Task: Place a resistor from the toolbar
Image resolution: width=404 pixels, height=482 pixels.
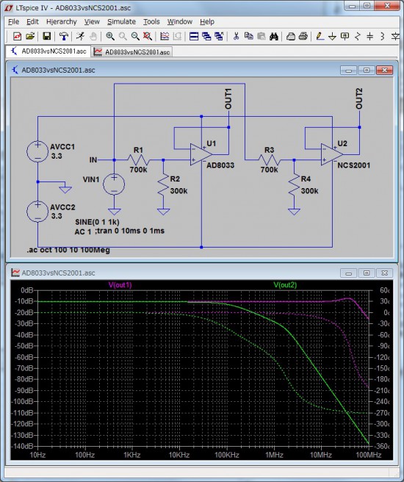Action: coord(358,37)
